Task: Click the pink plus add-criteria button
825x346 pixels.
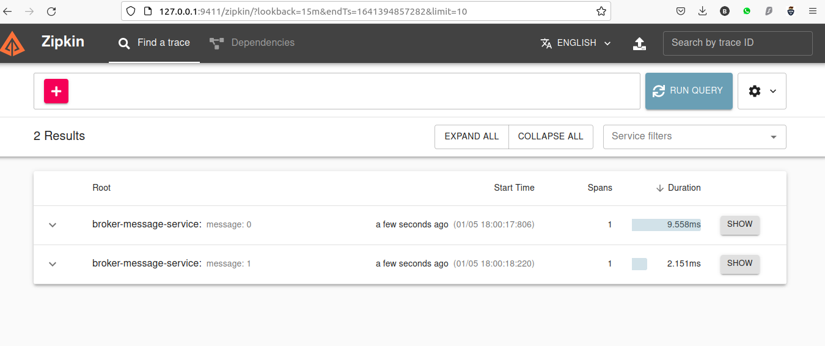Action: pyautogui.click(x=56, y=91)
